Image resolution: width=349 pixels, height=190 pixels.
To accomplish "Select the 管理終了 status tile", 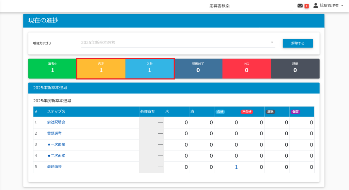I will 198,69.
